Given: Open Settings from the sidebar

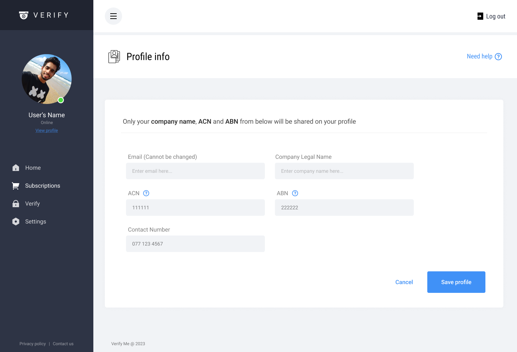Looking at the screenshot, I should 36,222.
